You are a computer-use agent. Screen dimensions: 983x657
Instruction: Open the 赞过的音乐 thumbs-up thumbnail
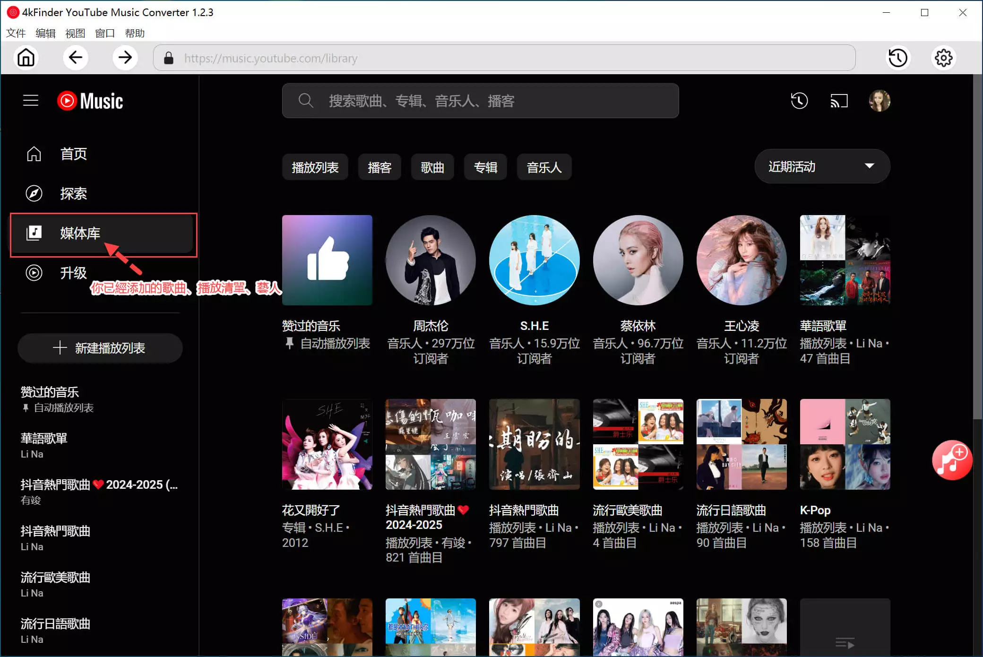(x=327, y=260)
